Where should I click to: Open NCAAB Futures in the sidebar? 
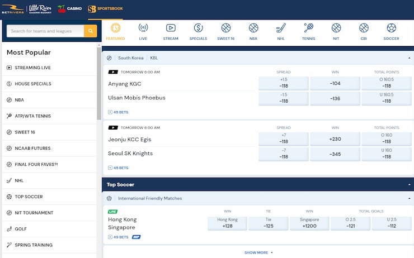coord(32,148)
